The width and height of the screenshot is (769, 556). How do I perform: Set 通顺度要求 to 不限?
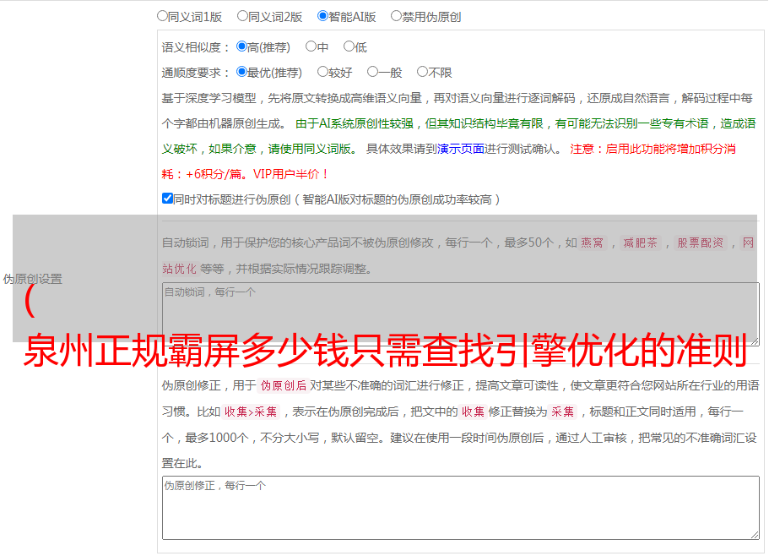tap(422, 72)
